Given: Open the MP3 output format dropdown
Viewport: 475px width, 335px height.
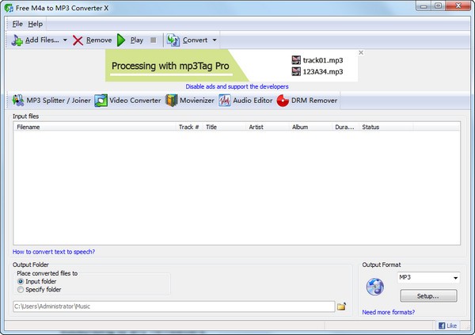Looking at the screenshot, I should point(428,278).
